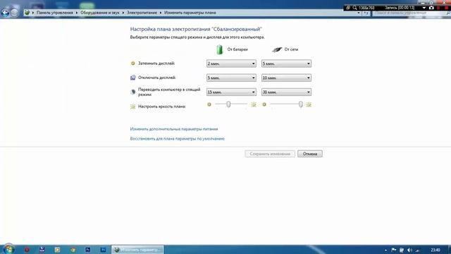Viewport: 451px width, 254px height.
Task: Open Затемнить дисплей battery dropdown (2 мин.)
Action: (x=231, y=64)
